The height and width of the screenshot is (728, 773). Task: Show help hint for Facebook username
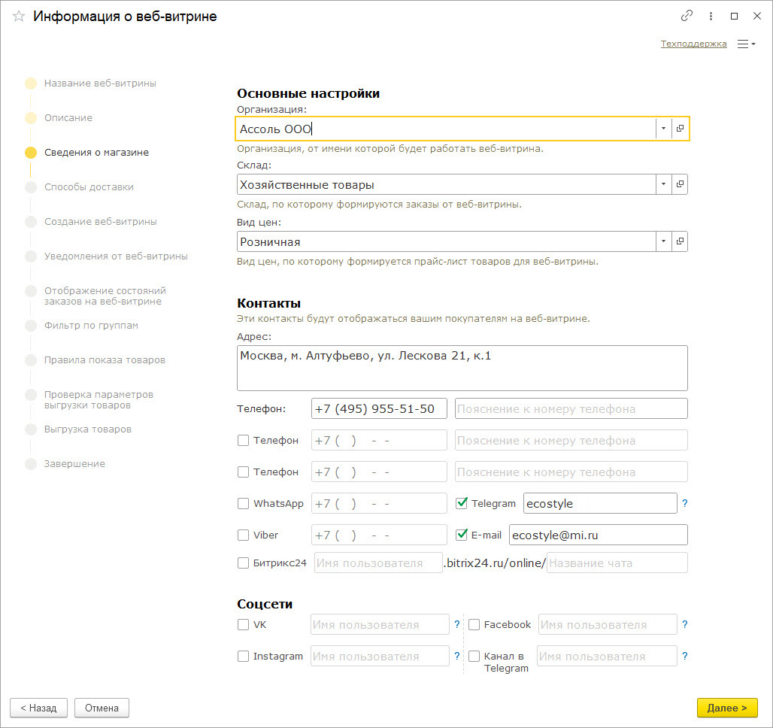(685, 624)
